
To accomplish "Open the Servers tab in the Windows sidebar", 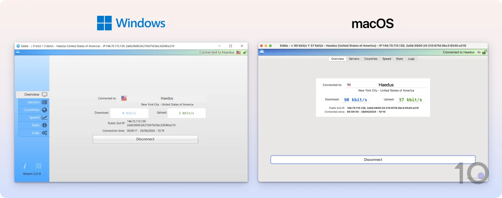I will click(x=34, y=102).
